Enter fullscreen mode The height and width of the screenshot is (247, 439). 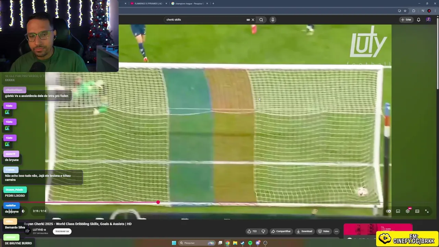click(427, 211)
